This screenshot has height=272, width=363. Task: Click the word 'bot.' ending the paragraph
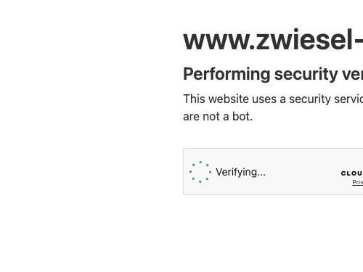tap(242, 117)
